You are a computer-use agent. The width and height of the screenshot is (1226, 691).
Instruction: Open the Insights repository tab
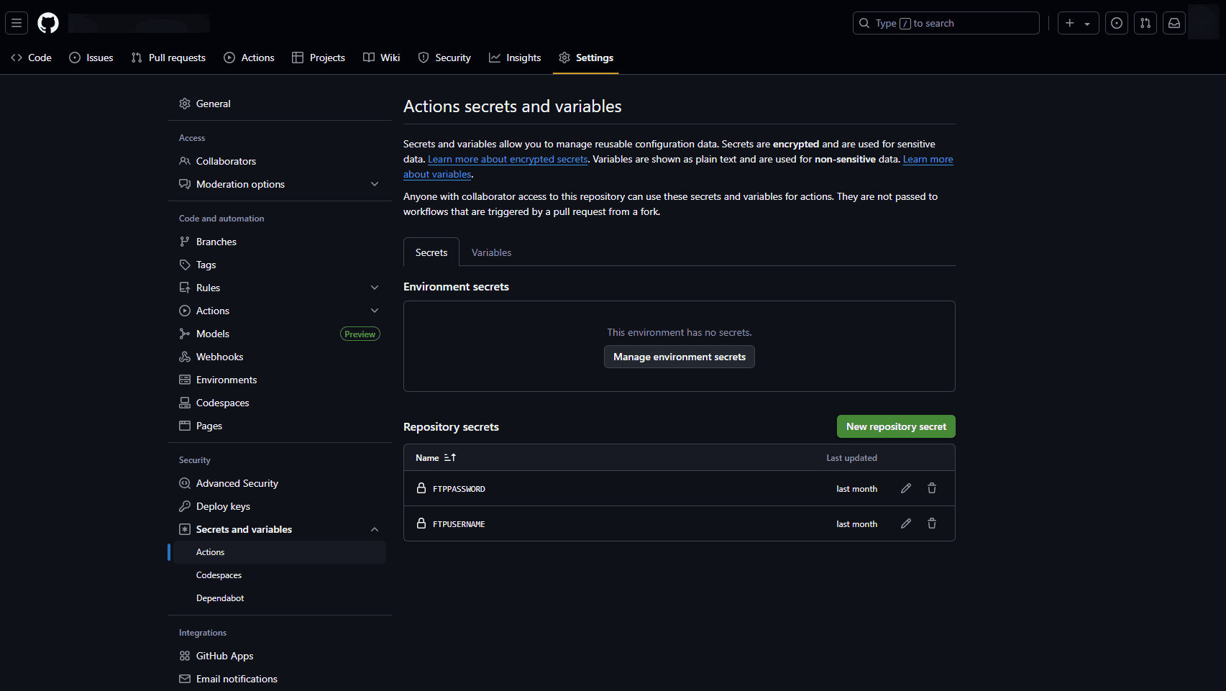click(515, 58)
